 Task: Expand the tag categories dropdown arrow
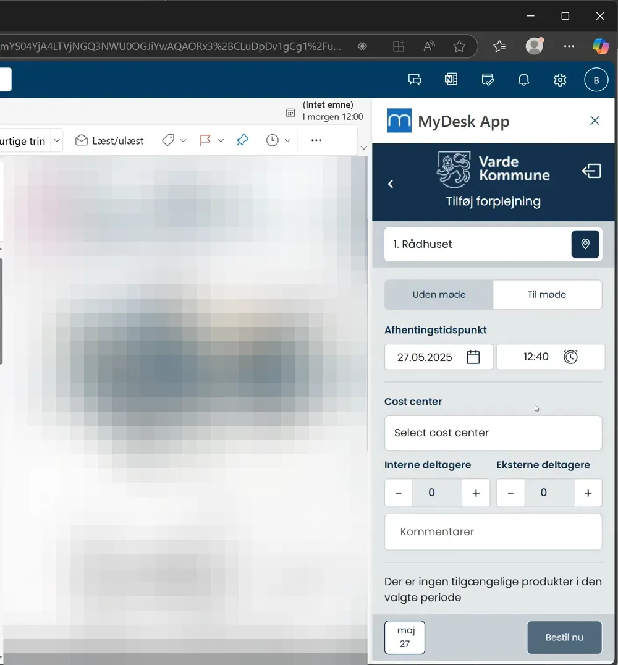point(183,140)
